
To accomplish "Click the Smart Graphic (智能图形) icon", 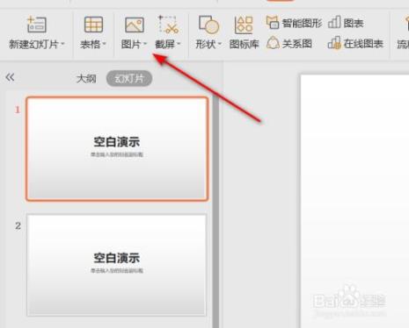I will point(273,23).
